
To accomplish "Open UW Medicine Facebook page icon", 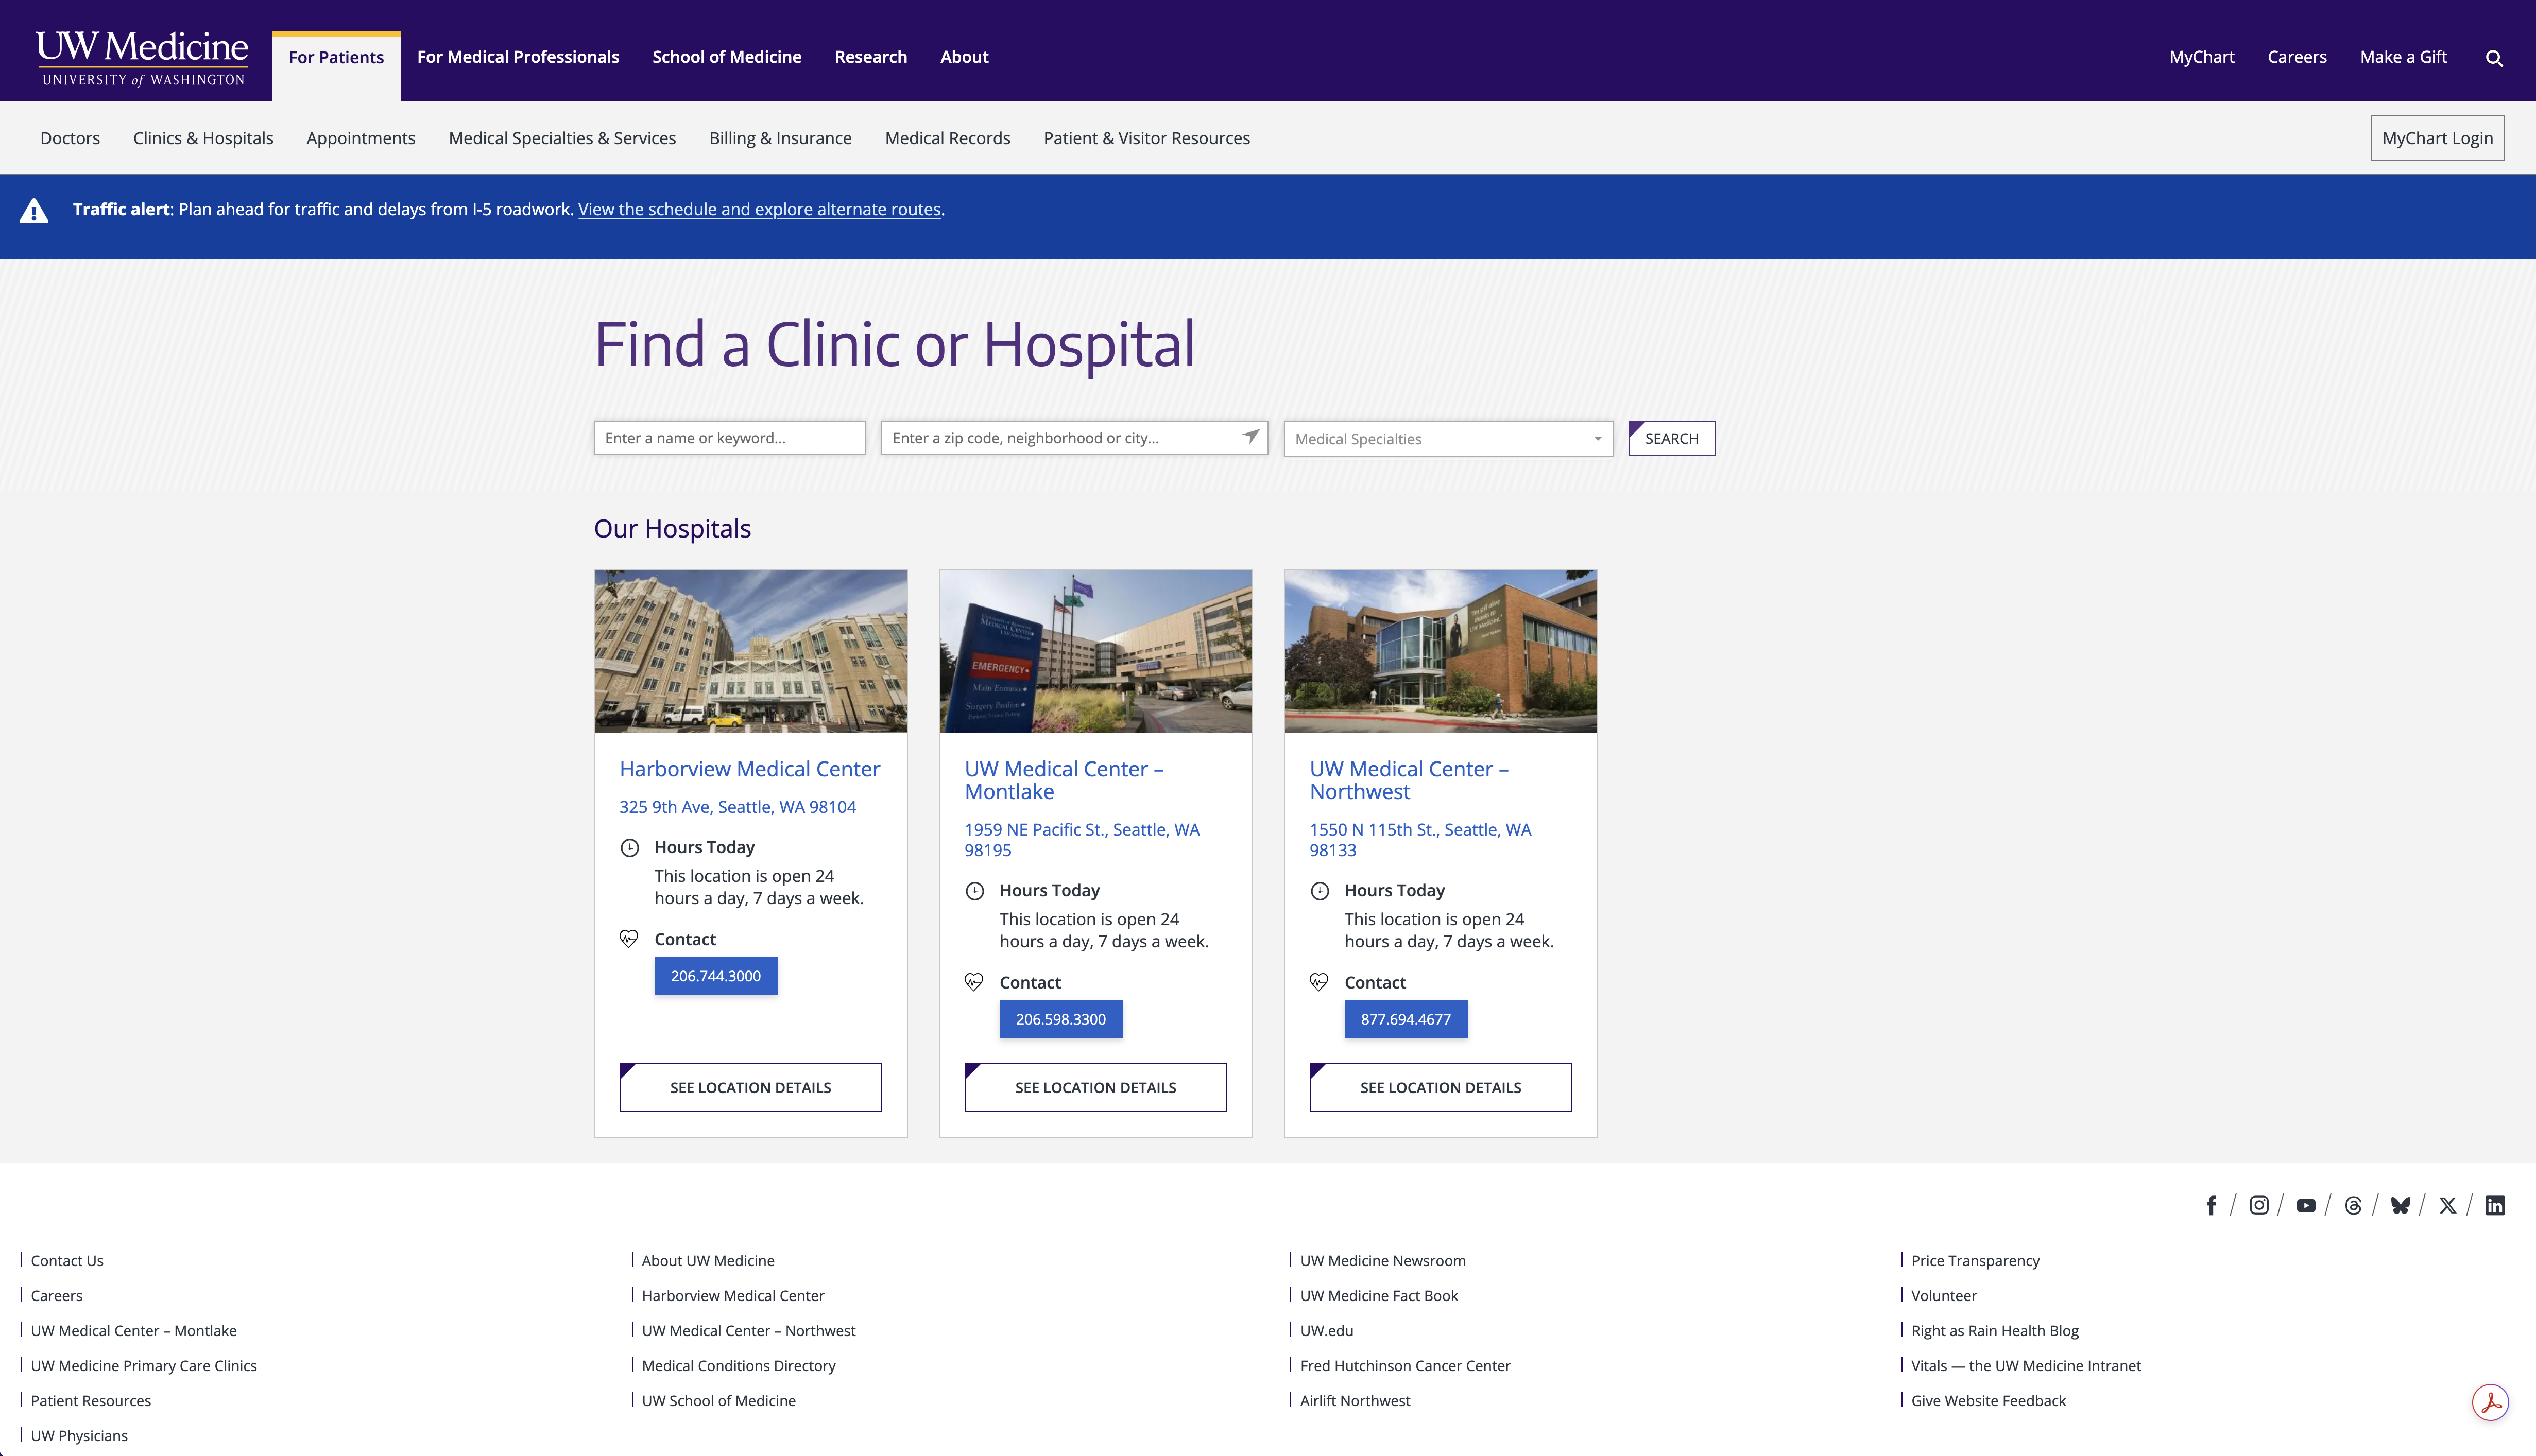I will point(2211,1205).
